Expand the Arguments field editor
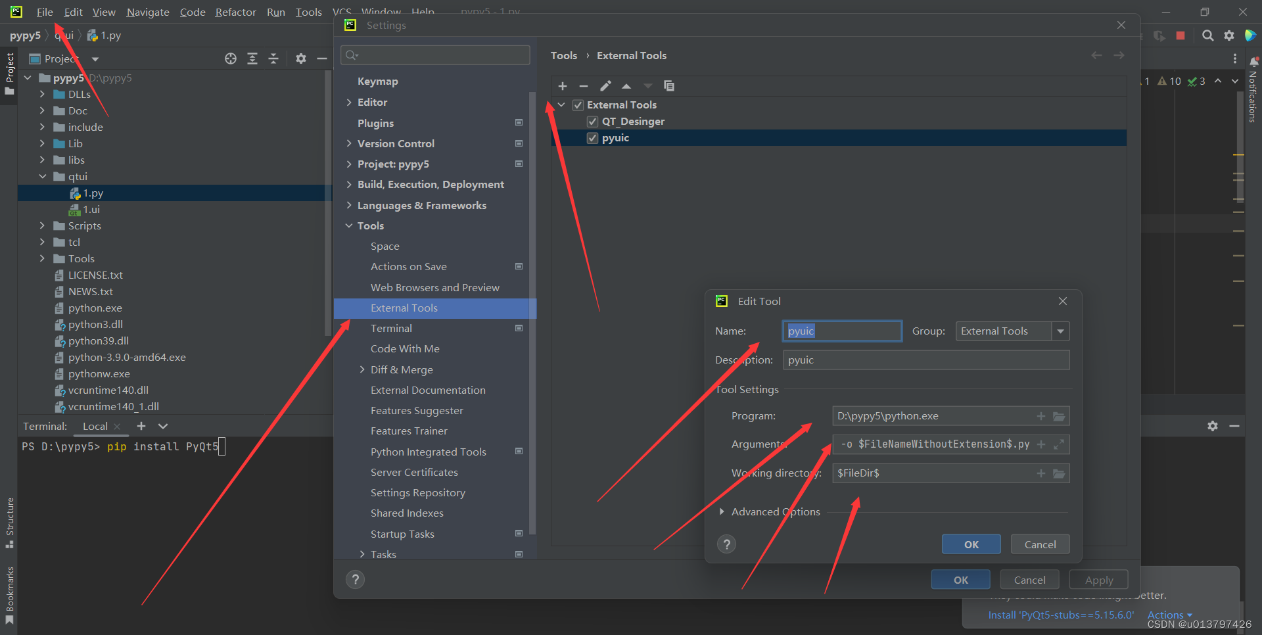Viewport: 1262px width, 635px height. click(x=1059, y=444)
